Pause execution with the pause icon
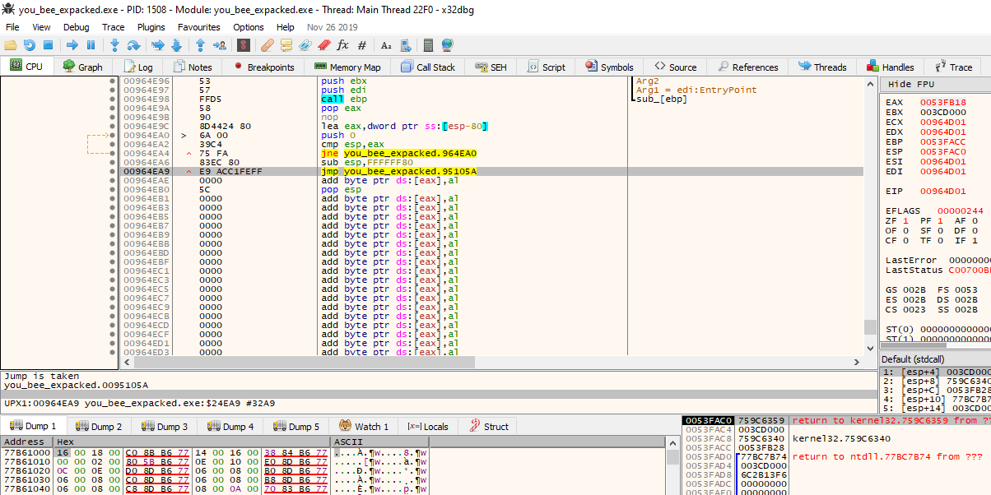The height and width of the screenshot is (495, 991). [91, 45]
